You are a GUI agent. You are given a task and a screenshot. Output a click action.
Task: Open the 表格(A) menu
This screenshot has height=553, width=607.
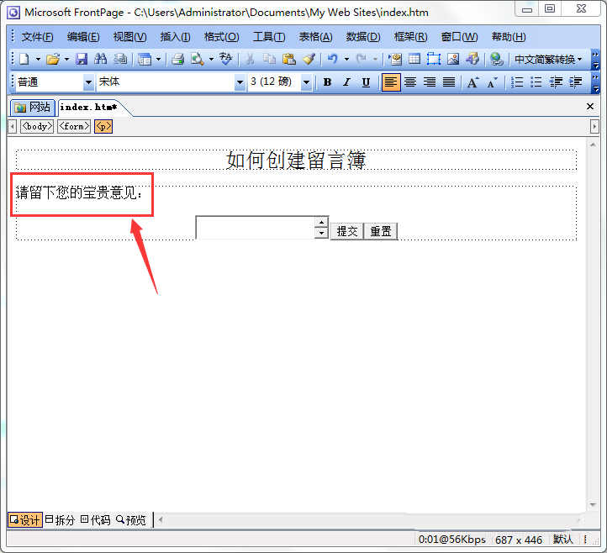[x=315, y=37]
